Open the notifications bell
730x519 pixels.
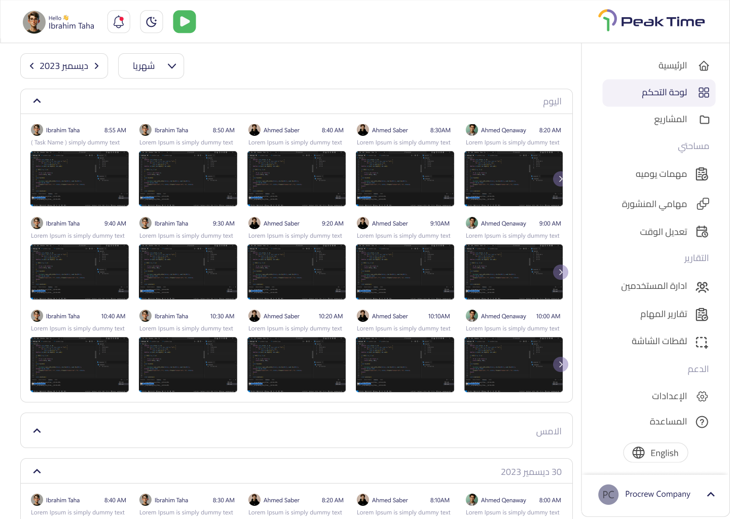tap(119, 22)
